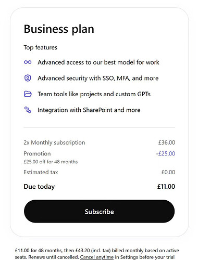
Task: Select the Advanced access to best model text
Action: [98, 62]
